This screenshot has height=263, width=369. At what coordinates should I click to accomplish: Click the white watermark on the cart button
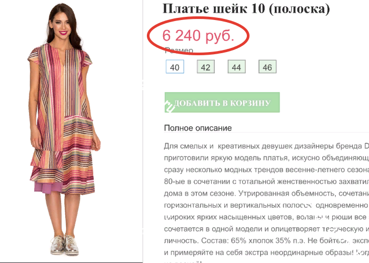(x=169, y=106)
